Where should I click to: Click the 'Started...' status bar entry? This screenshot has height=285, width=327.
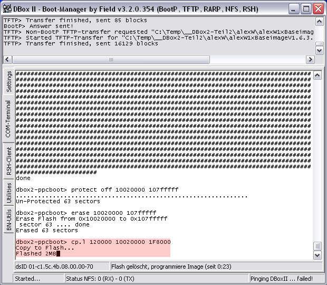(39, 279)
